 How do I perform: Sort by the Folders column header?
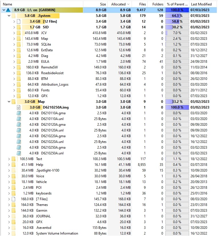point(156,4)
